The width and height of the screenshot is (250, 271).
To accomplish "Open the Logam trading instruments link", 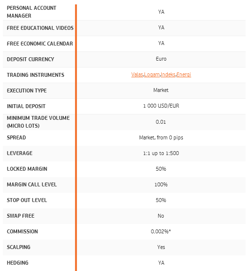I will [x=152, y=74].
